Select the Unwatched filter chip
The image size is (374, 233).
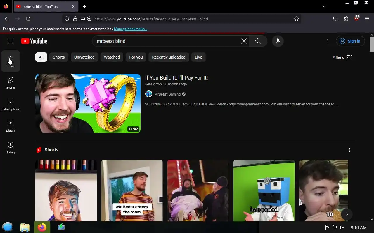84,57
